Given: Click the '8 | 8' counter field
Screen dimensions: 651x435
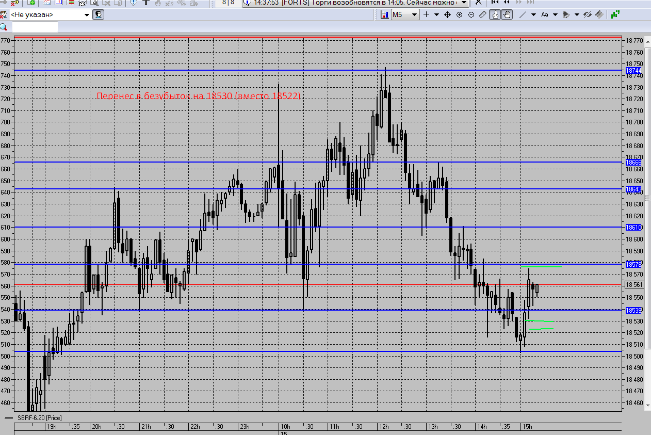Looking at the screenshot, I should pos(228,3).
